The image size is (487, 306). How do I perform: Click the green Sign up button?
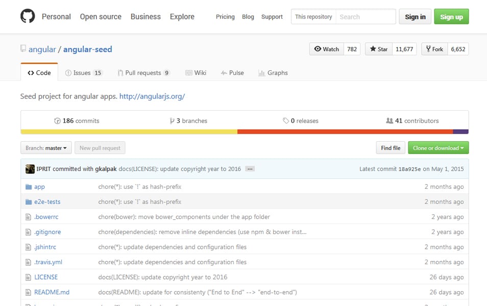click(x=451, y=17)
